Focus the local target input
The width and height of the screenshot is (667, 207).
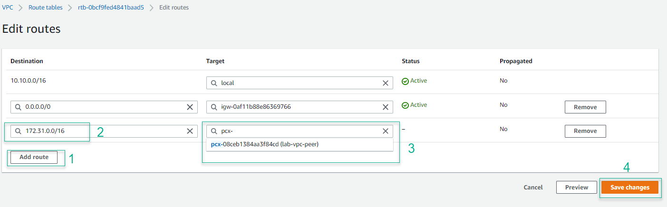tap(300, 83)
